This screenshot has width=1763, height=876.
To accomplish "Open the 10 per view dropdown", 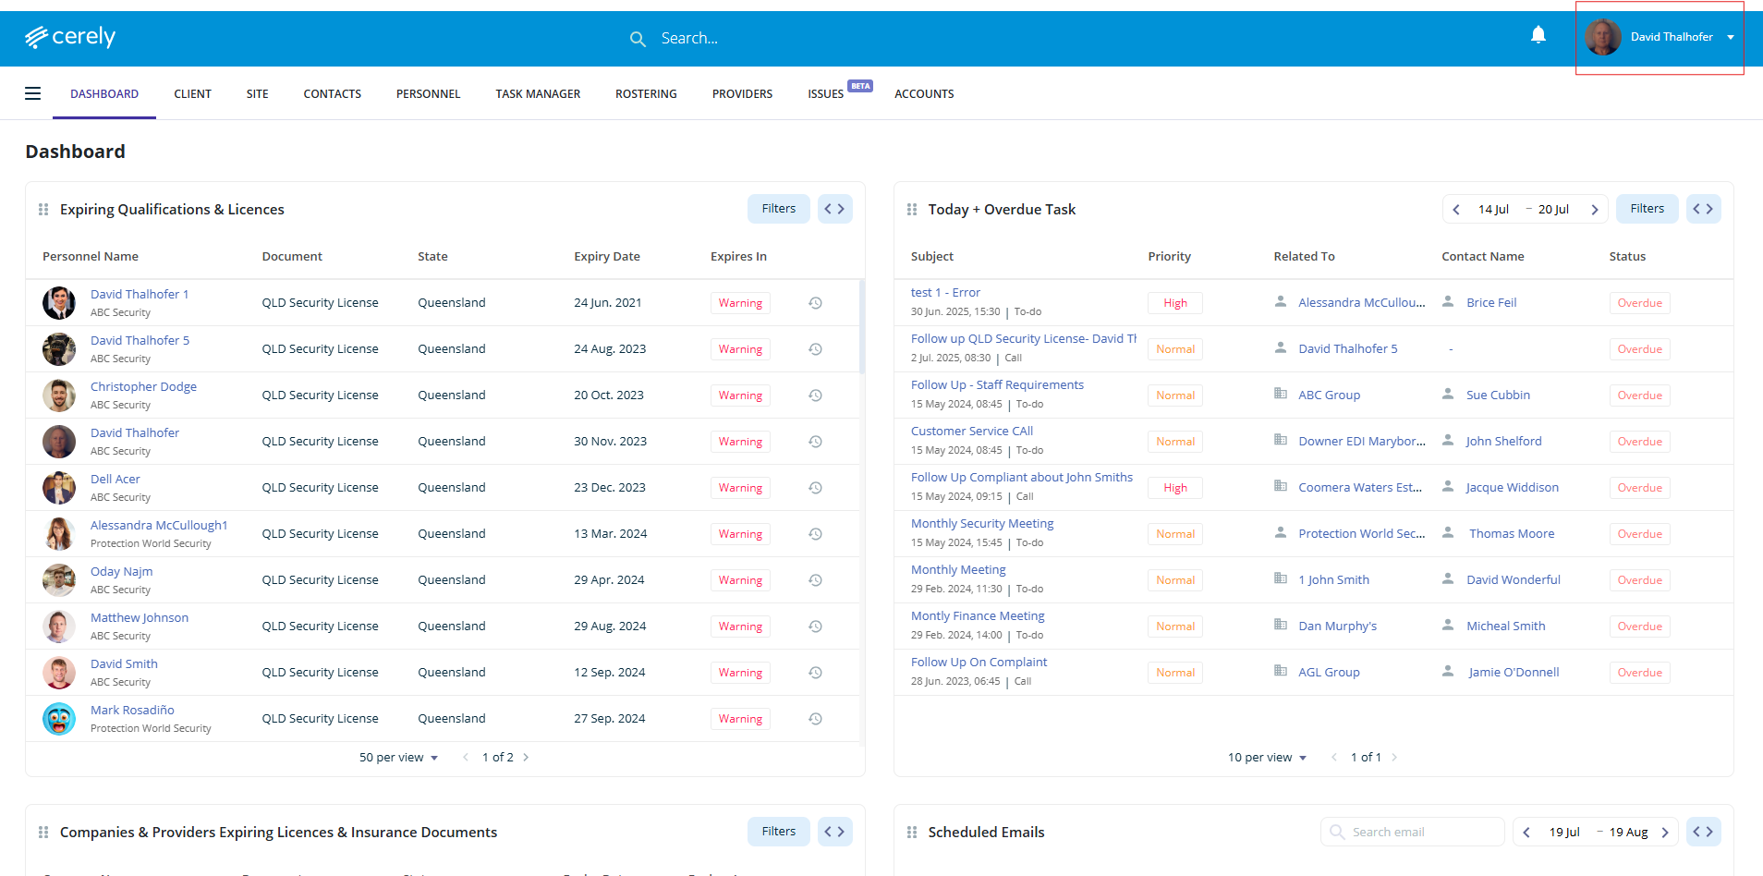I will pos(1267,758).
